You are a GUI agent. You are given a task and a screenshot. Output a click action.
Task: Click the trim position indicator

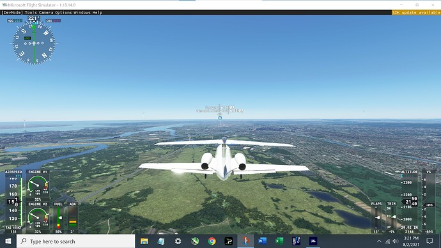coord(391,217)
